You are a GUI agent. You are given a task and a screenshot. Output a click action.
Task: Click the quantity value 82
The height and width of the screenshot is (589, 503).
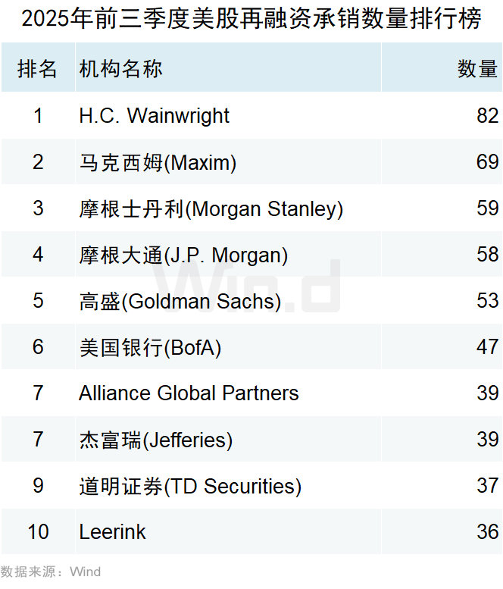[488, 116]
